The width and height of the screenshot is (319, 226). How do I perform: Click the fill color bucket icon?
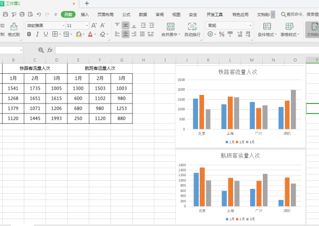point(79,34)
